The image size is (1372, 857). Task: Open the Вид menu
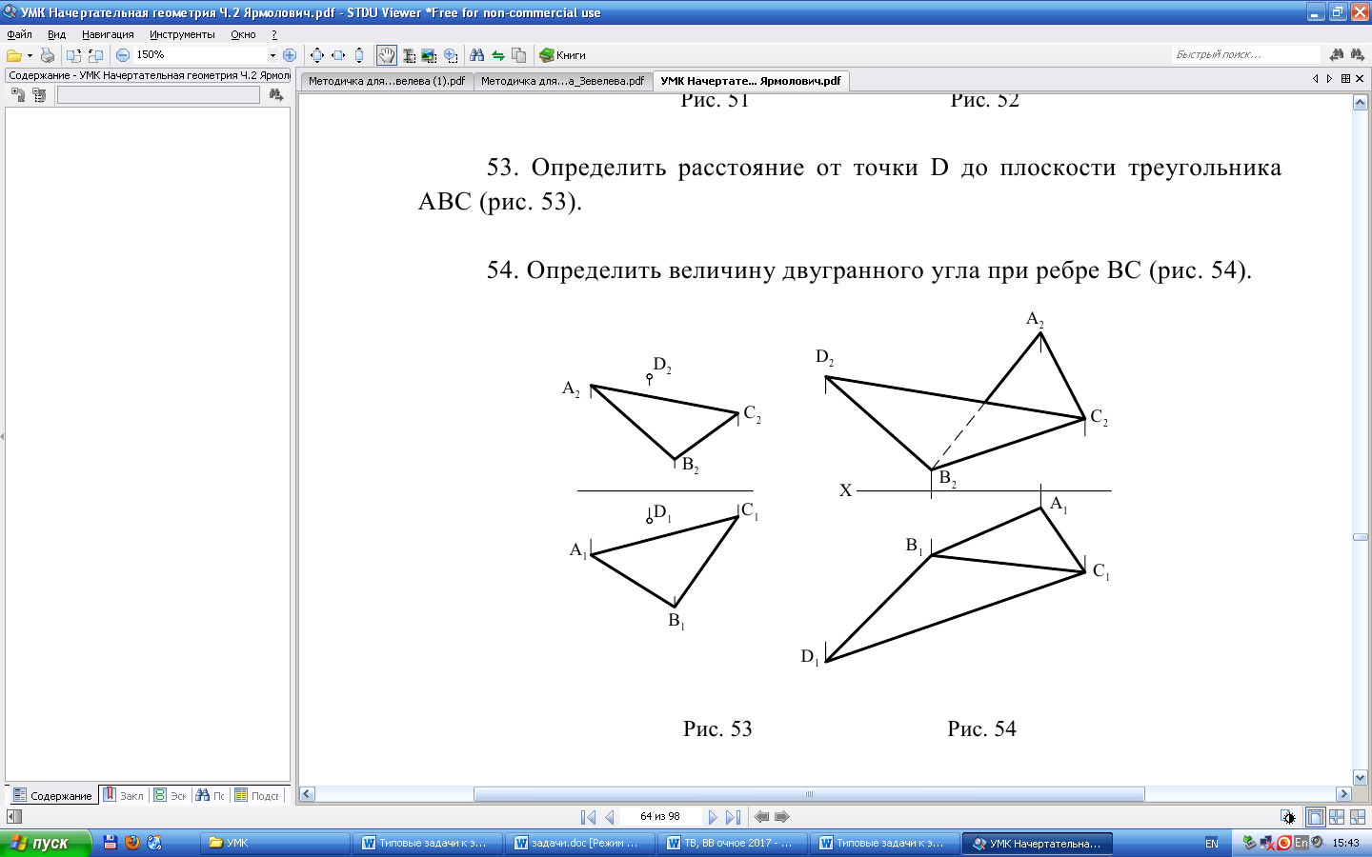pyautogui.click(x=56, y=34)
